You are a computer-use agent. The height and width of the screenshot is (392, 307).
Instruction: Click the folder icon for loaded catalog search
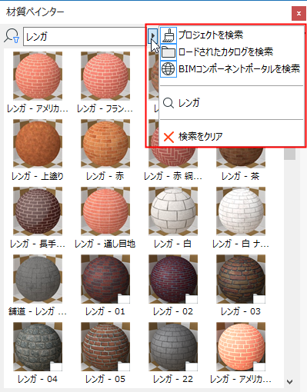169,52
